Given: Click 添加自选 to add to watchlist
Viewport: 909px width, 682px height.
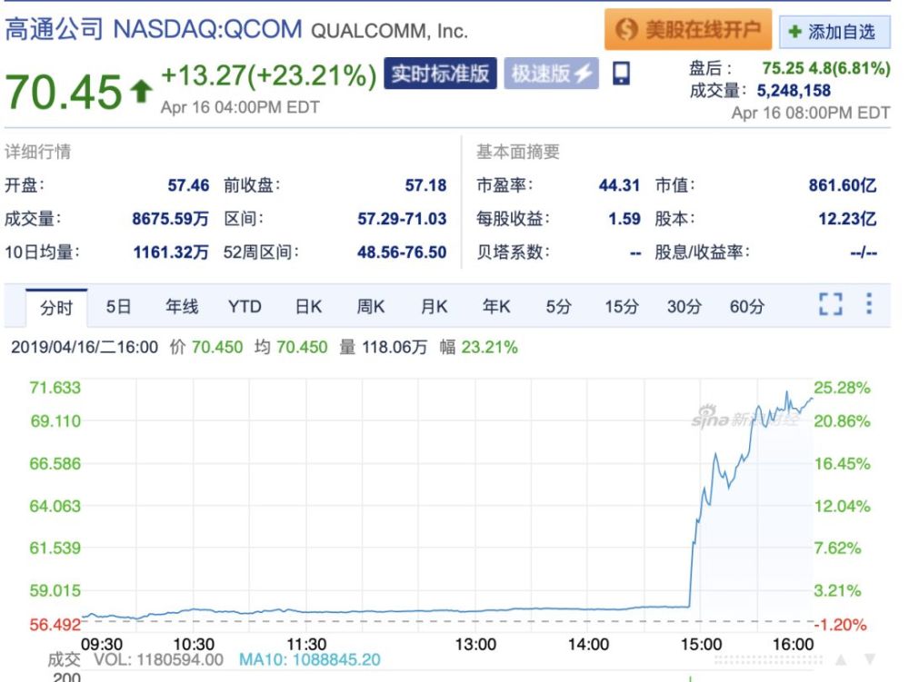Looking at the screenshot, I should pyautogui.click(x=832, y=33).
